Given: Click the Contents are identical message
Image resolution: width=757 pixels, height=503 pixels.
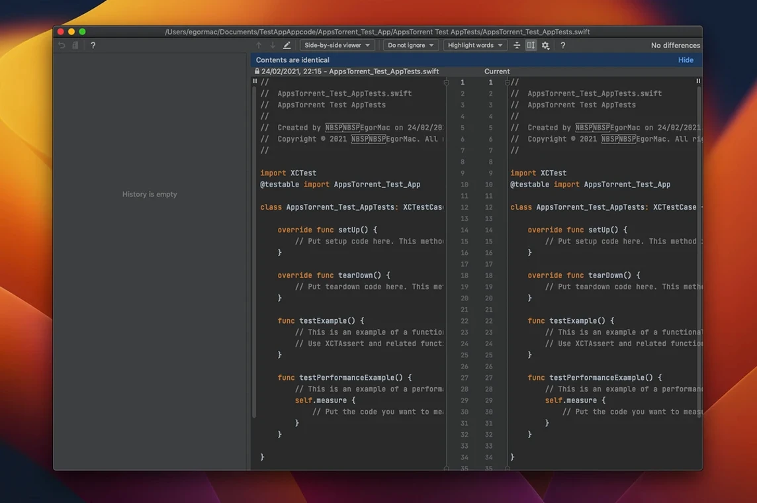Looking at the screenshot, I should click(292, 60).
